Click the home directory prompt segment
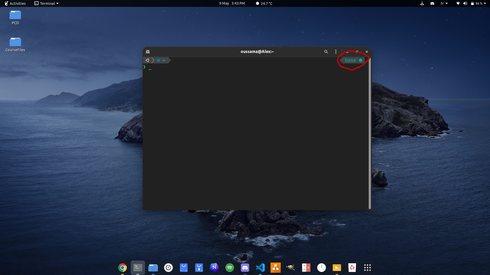 point(161,60)
